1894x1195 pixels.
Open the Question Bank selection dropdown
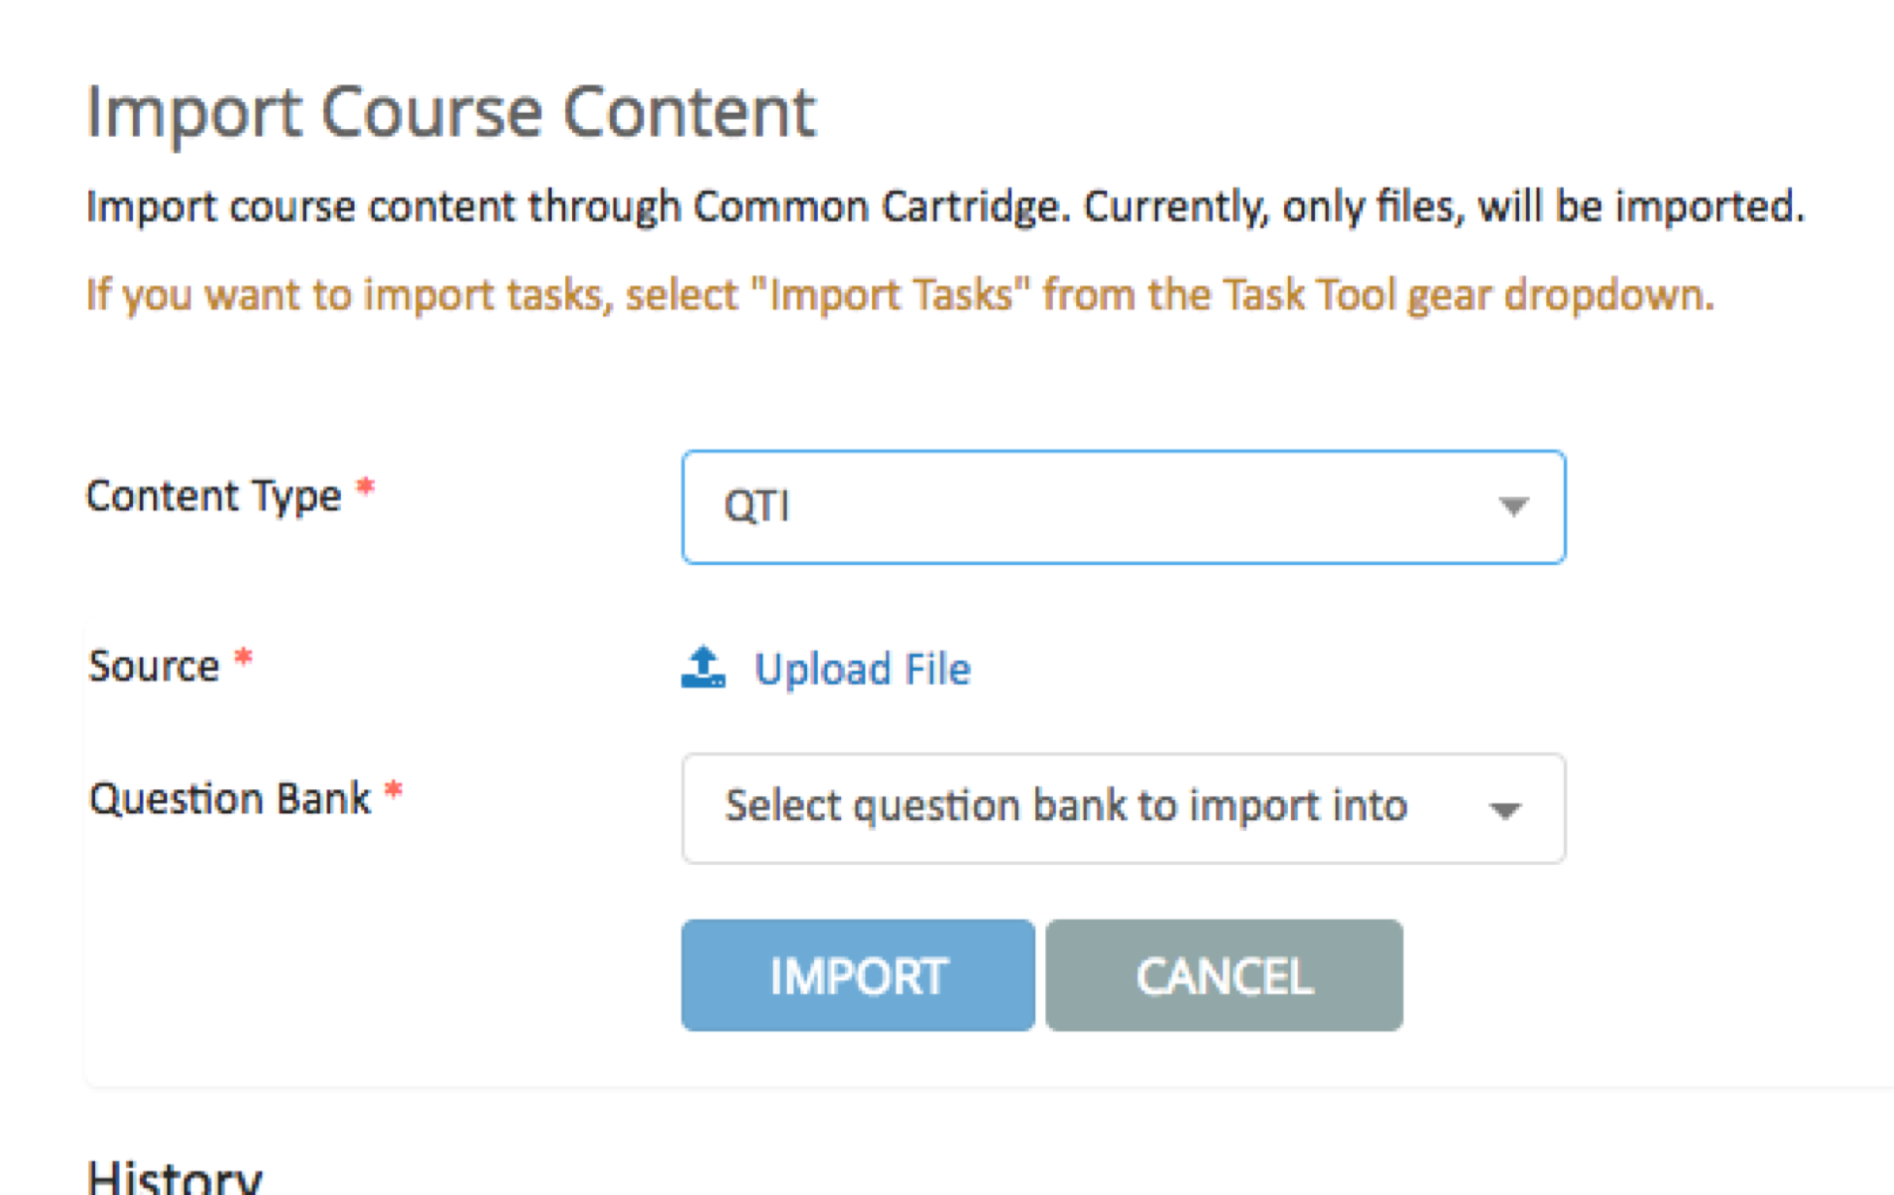(x=1124, y=809)
